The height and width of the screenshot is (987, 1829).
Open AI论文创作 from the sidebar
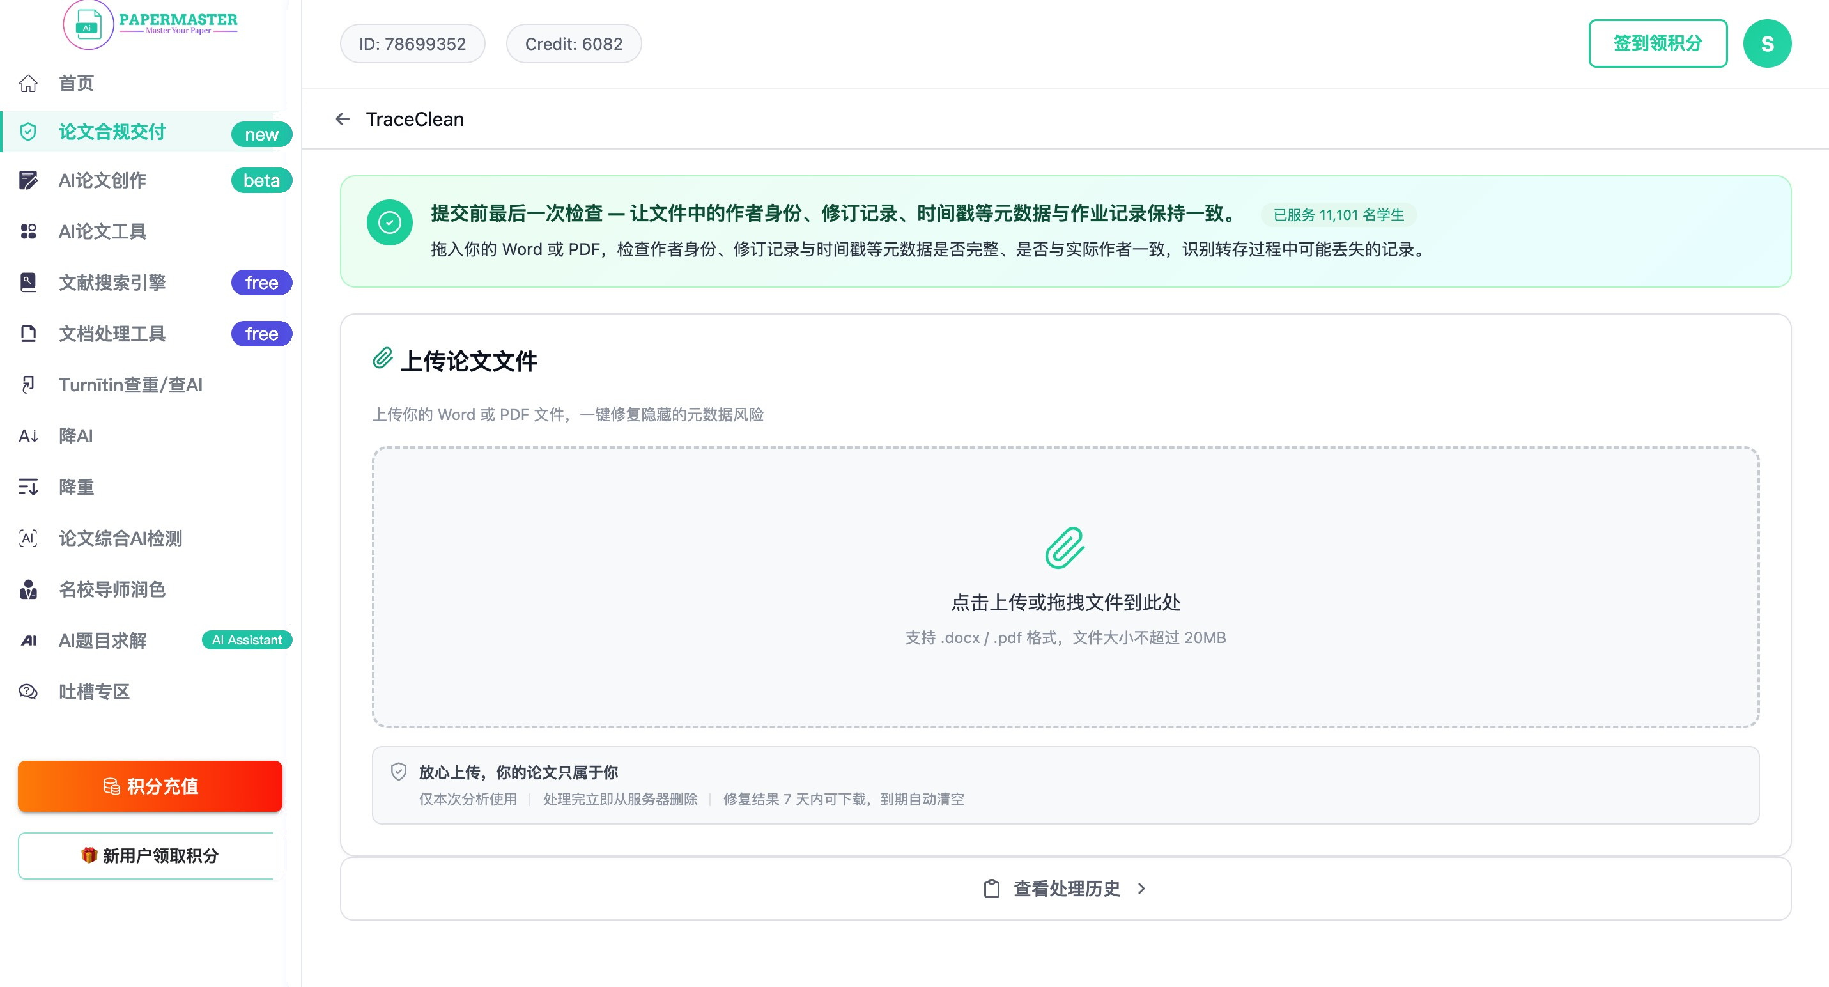coord(102,180)
